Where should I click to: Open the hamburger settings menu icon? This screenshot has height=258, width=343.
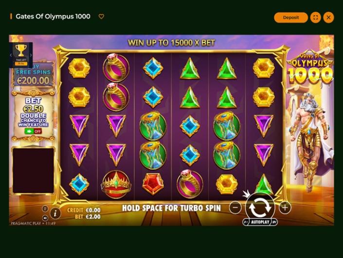45,208
